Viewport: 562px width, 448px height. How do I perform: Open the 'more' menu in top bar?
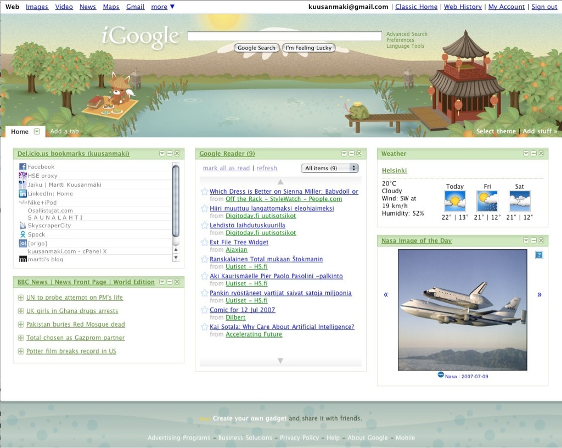pyautogui.click(x=163, y=7)
